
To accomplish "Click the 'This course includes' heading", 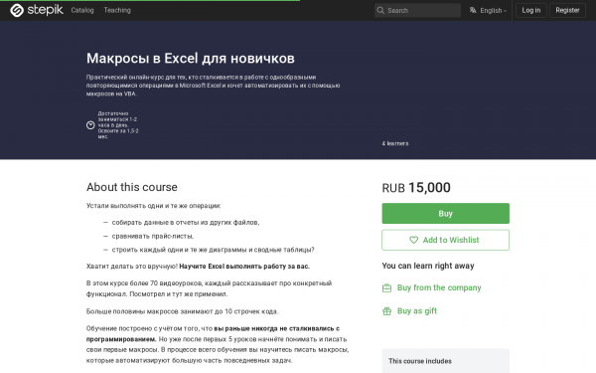I will pos(420,361).
